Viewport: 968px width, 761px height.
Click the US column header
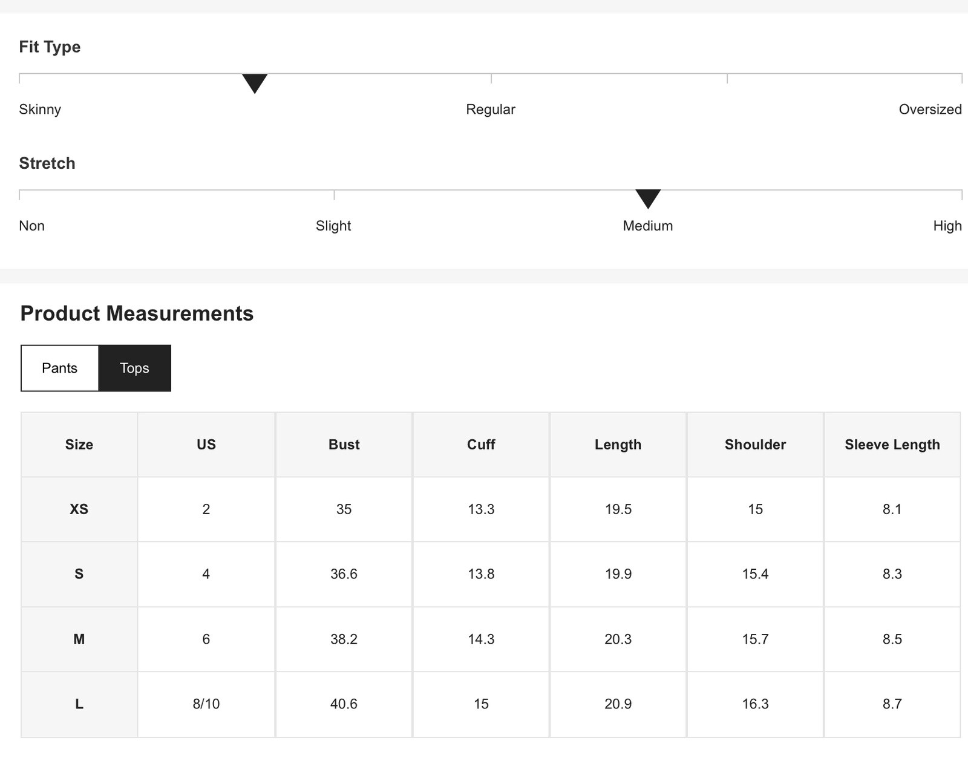pos(206,445)
